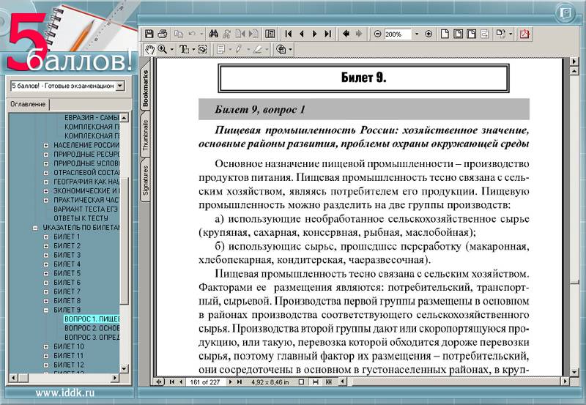This screenshot has width=586, height=405.
Task: Select Fit Width page icon
Action: [471, 34]
